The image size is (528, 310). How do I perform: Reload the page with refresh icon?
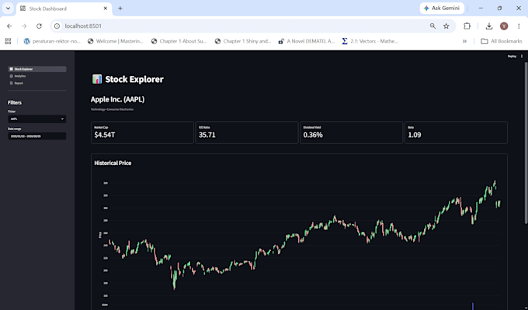(39, 26)
